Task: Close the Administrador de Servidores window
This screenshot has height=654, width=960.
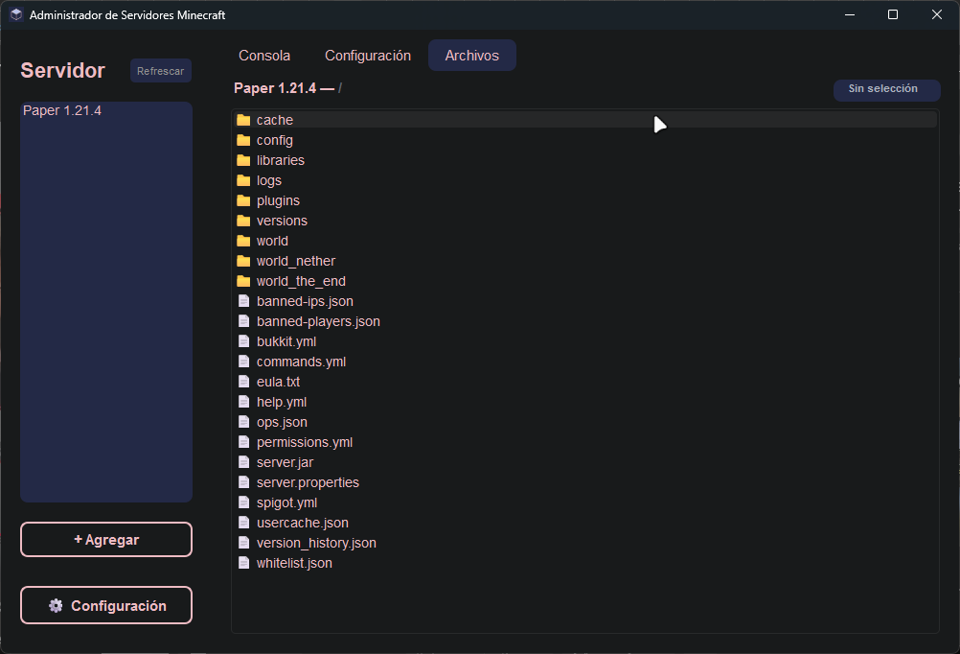Action: click(x=937, y=14)
